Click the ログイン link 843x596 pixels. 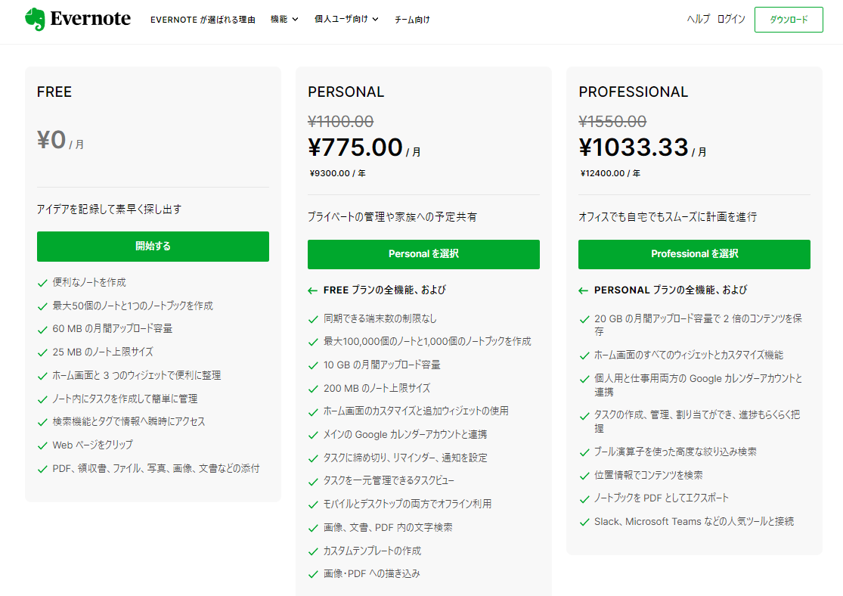click(x=731, y=20)
